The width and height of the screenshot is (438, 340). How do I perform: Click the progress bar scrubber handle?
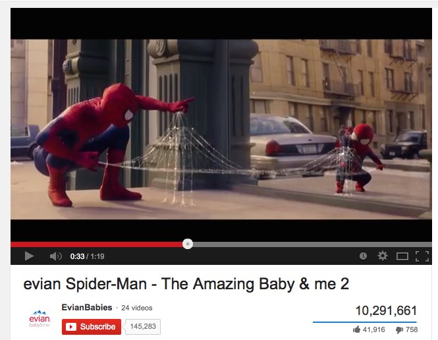pos(188,244)
